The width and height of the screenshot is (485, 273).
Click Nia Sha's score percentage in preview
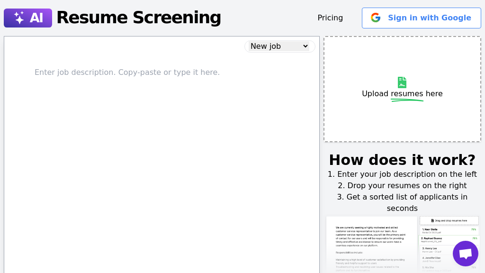[x=474, y=267]
